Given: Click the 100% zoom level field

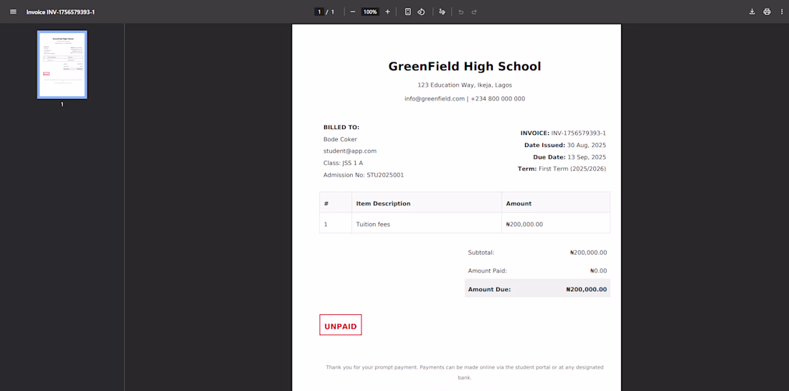Looking at the screenshot, I should pyautogui.click(x=370, y=11).
